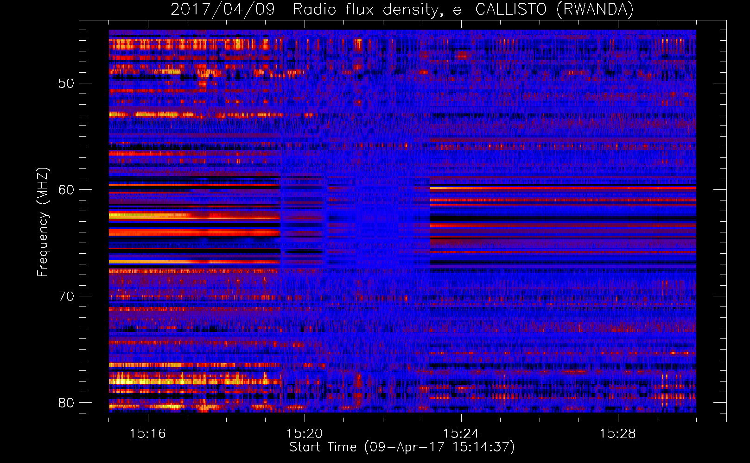Click the 'Frequency (MHZ)' y-axis label
Image resolution: width=750 pixels, height=463 pixels.
[43, 222]
